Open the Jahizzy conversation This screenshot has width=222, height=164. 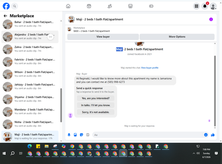point(30,87)
